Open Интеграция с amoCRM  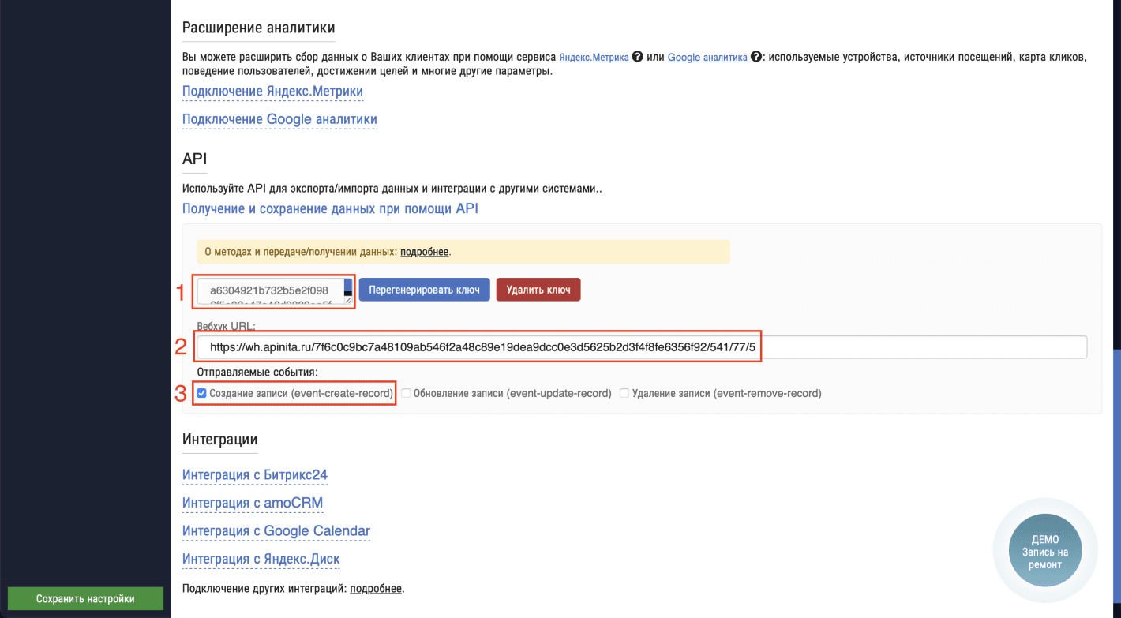click(x=252, y=503)
